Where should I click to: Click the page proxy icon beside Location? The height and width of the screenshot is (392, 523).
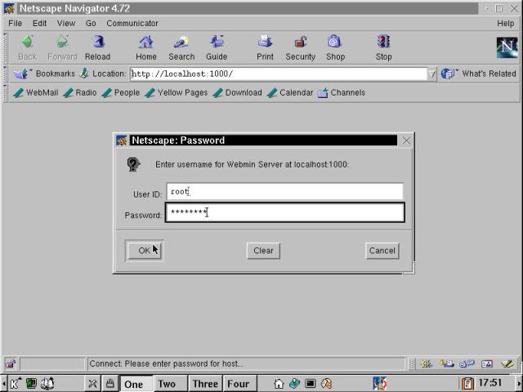pyautogui.click(x=84, y=73)
